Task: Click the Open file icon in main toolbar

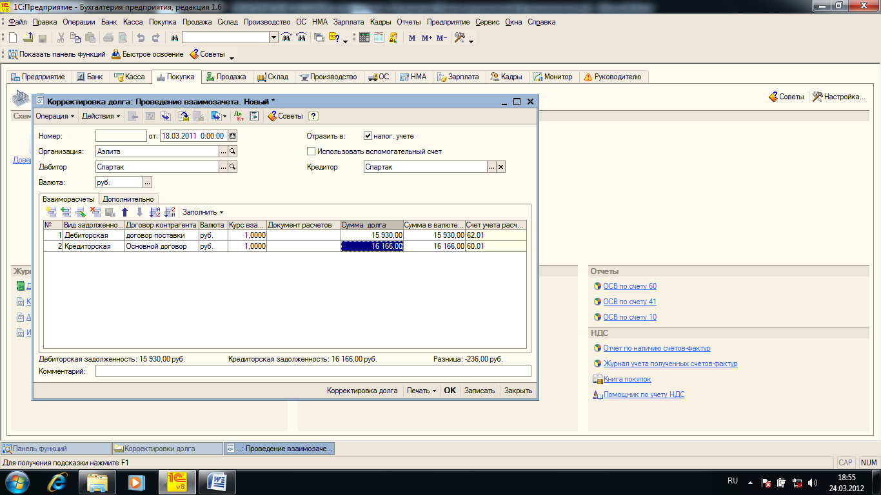Action: [x=27, y=38]
